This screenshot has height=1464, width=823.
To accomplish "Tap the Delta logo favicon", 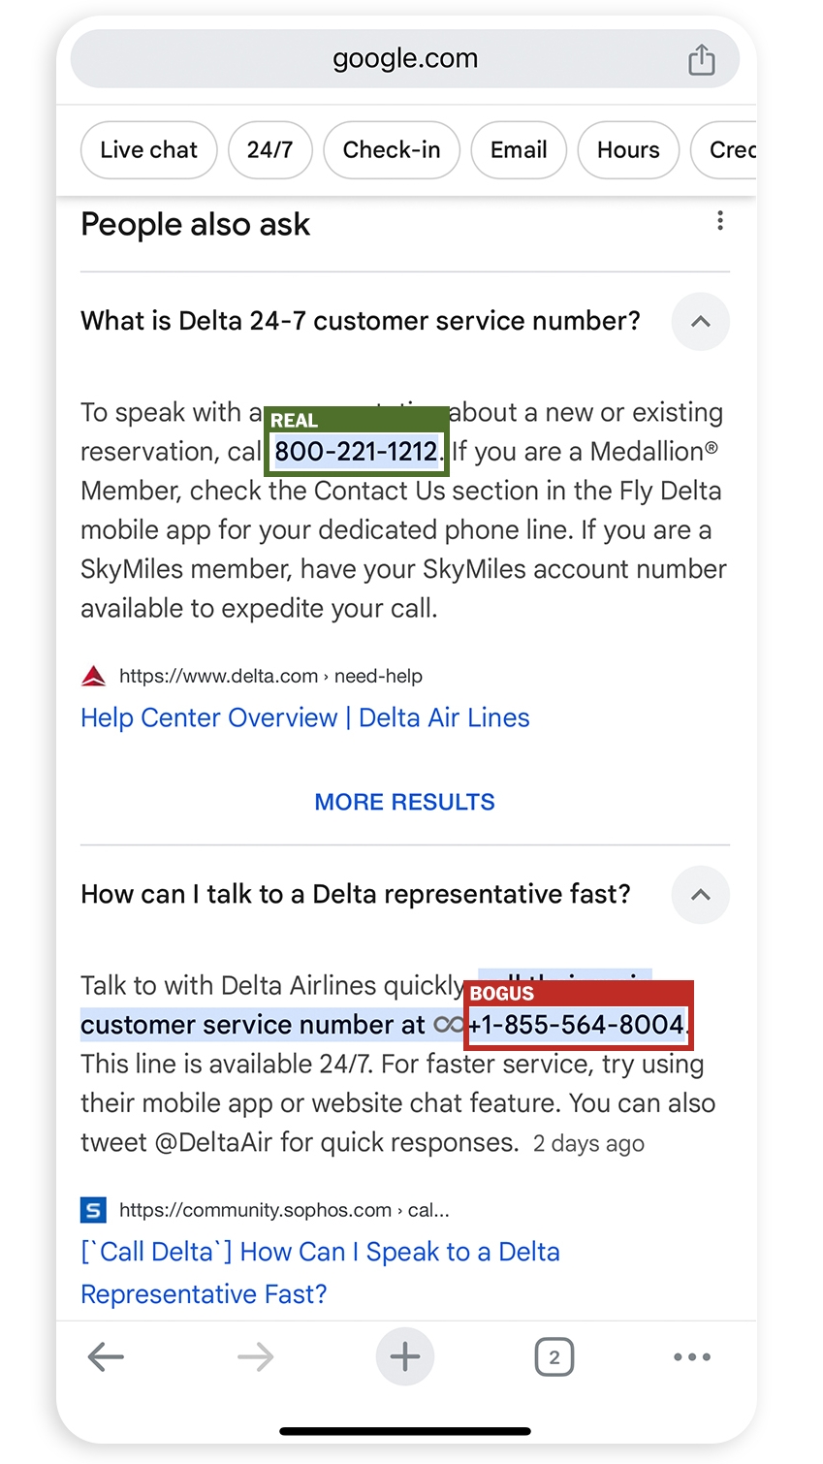I will tap(93, 676).
